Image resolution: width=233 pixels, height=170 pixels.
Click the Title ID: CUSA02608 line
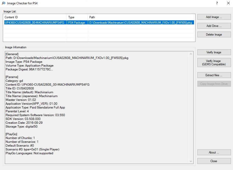click(x=20, y=88)
